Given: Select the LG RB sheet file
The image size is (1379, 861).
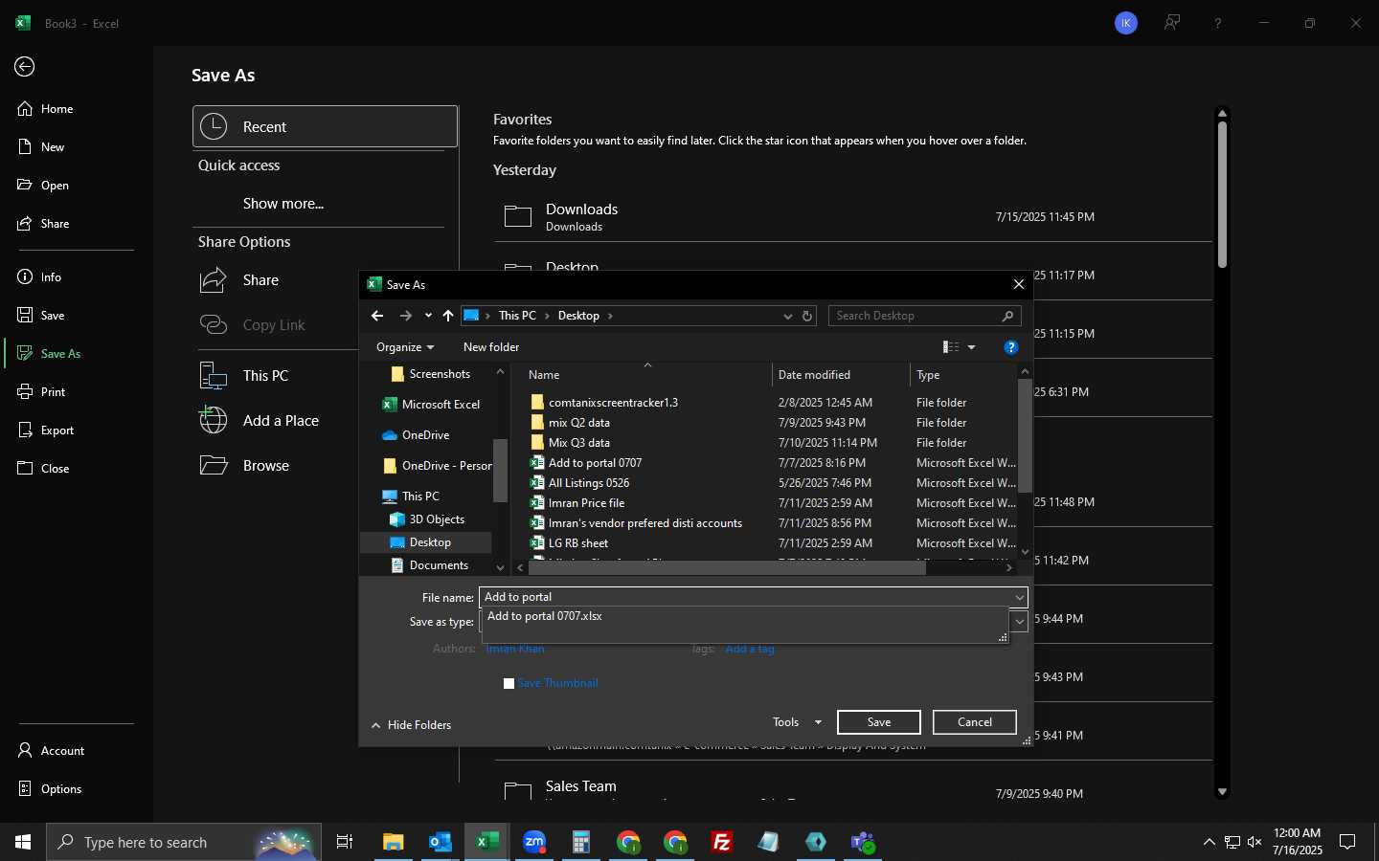Looking at the screenshot, I should pyautogui.click(x=577, y=543).
